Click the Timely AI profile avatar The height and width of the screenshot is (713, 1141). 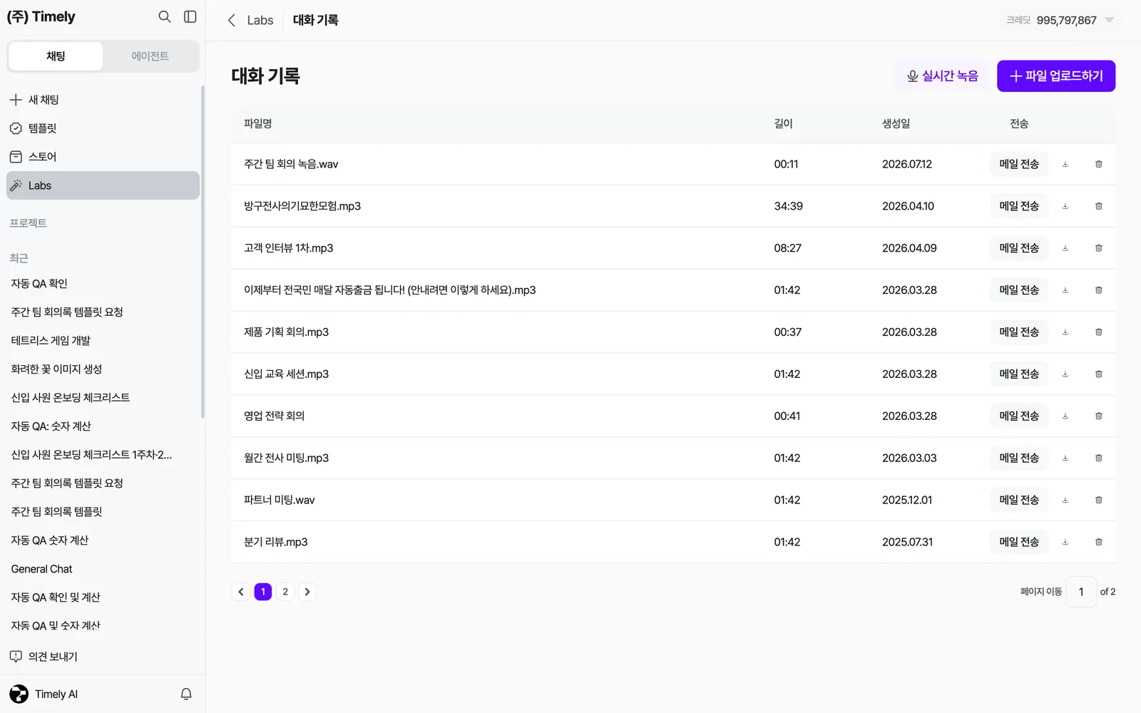(x=19, y=694)
